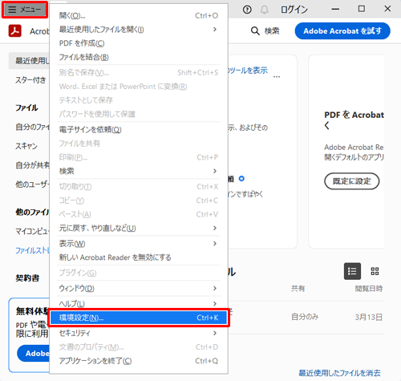Select 最近使用 in the sidebar
401x381 pixels.
tap(29, 61)
